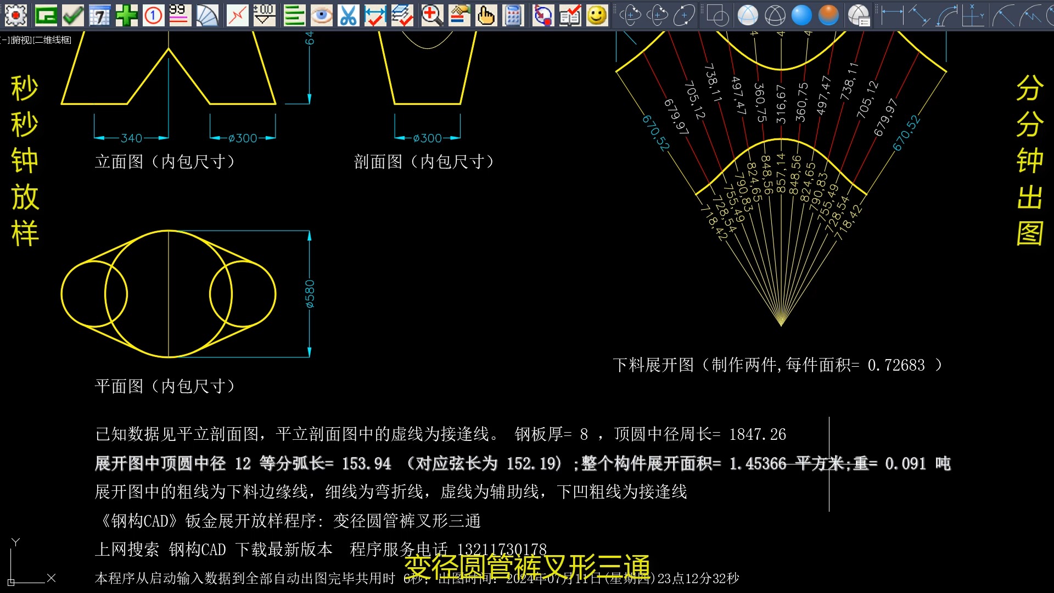Click the red lightning toolbar icon

[x=237, y=15]
